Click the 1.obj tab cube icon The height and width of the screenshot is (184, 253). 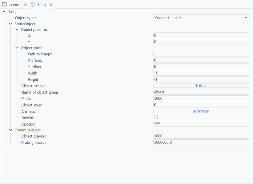32,5
